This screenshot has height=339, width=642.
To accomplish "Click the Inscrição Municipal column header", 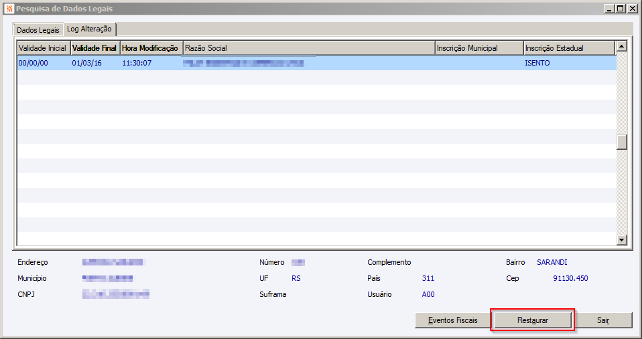I will 479,47.
